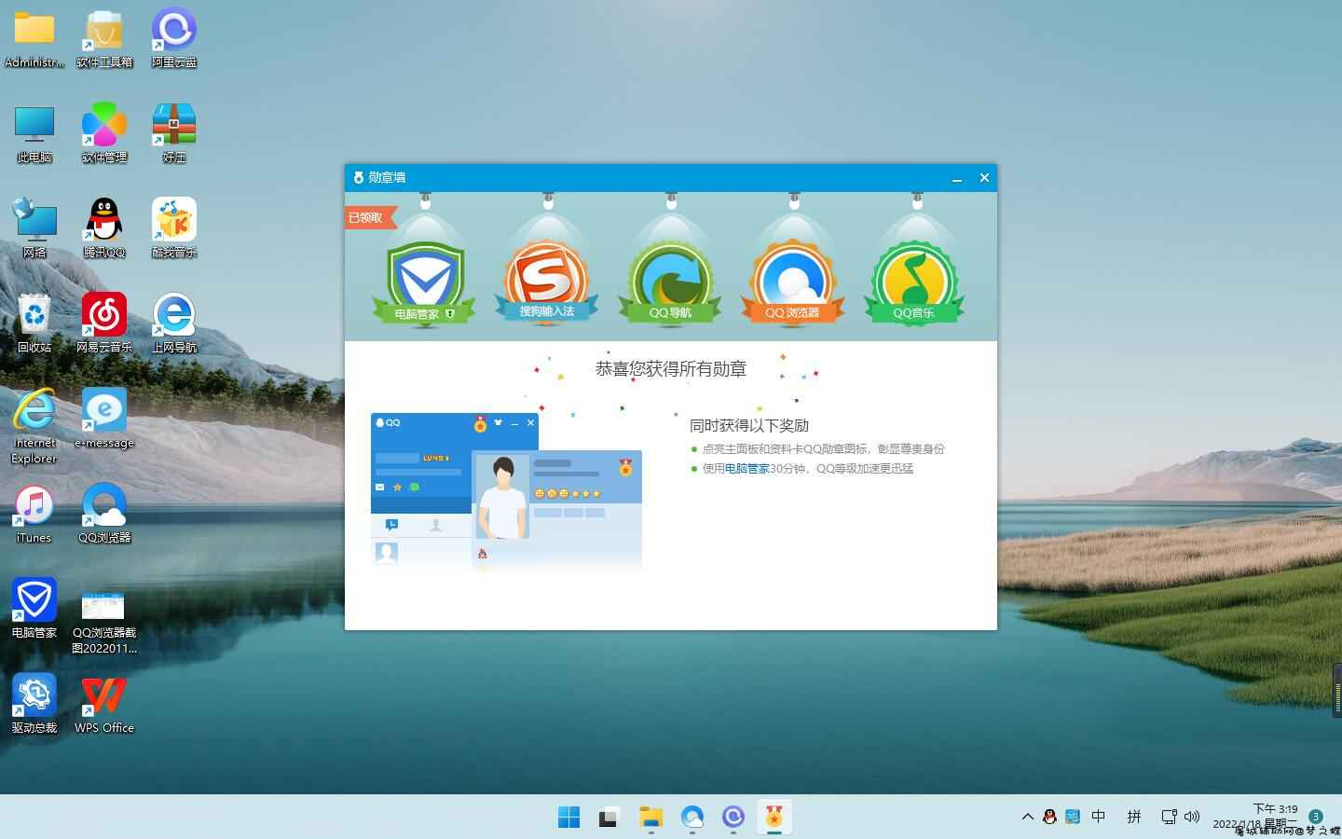Click the QQ导航 medal
The height and width of the screenshot is (839, 1342).
pos(670,283)
